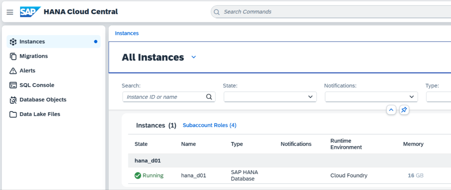Viewport: 451px width, 190px height.
Task: Open the Type filter dropdown
Action: coord(438,97)
